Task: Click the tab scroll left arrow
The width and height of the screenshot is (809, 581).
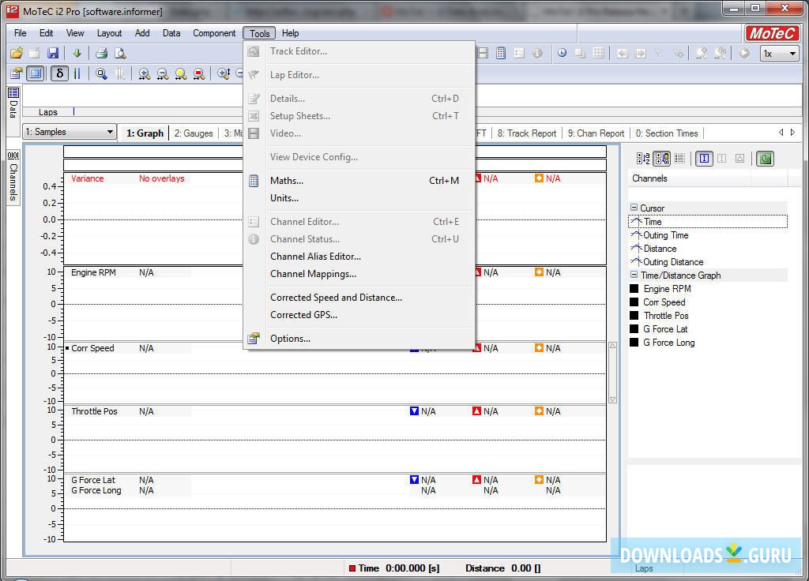Action: (781, 133)
